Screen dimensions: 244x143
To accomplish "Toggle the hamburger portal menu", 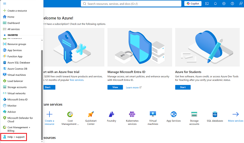I will (x=5, y=4).
